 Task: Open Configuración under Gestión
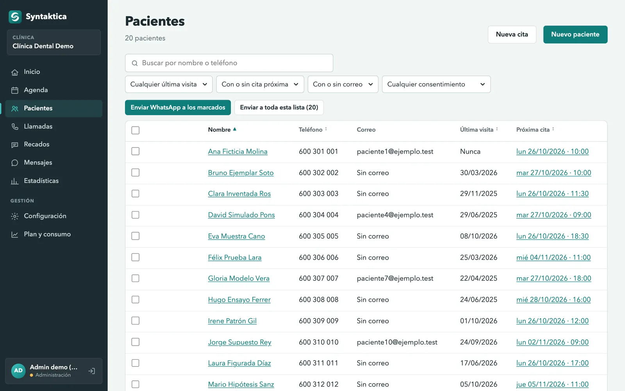(54, 216)
